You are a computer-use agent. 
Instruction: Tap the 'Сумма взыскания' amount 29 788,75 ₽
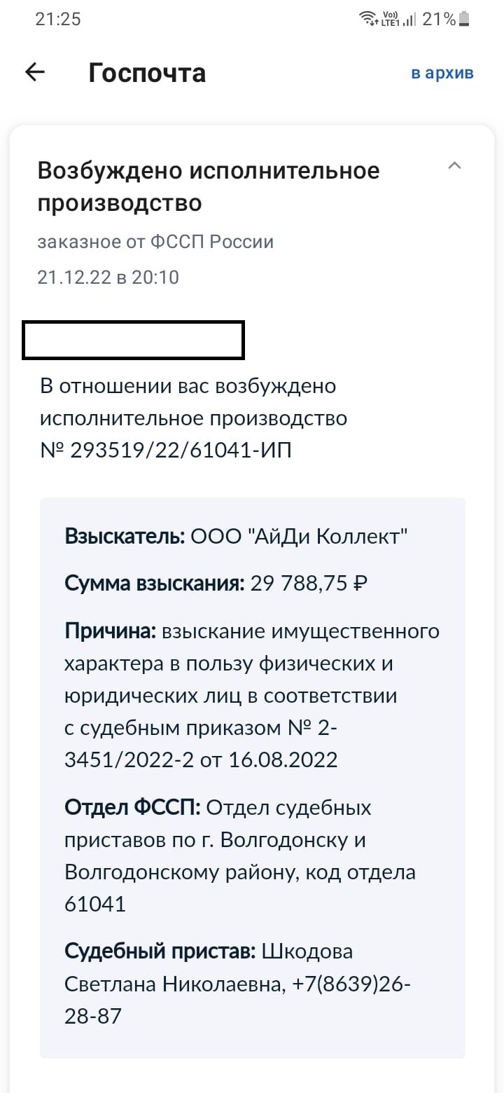click(x=308, y=583)
